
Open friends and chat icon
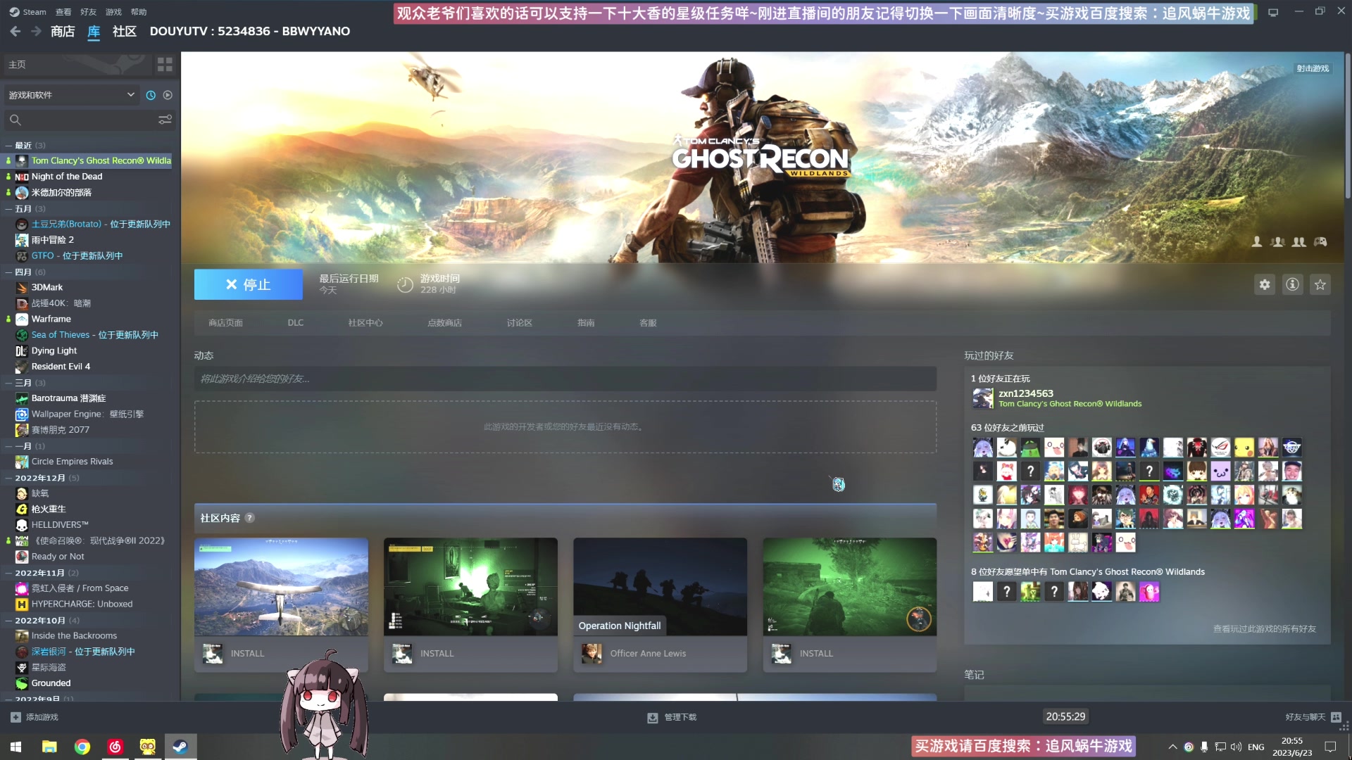point(1336,717)
